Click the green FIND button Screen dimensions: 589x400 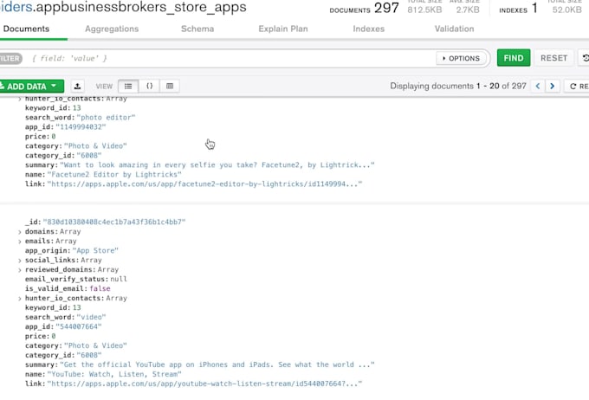514,58
